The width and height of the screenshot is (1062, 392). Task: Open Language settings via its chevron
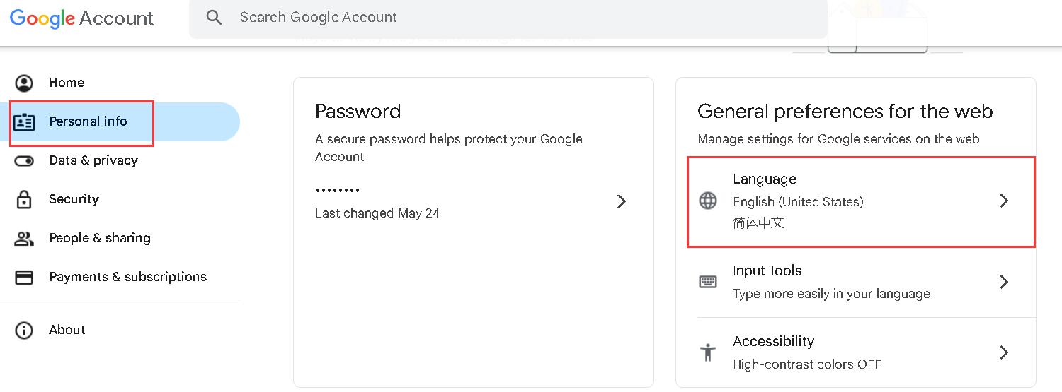(x=1003, y=201)
